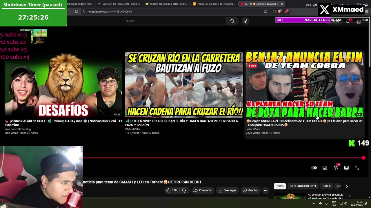This screenshot has width=371, height=208.
Task: Click the network icon in system tray
Action: 341,203
